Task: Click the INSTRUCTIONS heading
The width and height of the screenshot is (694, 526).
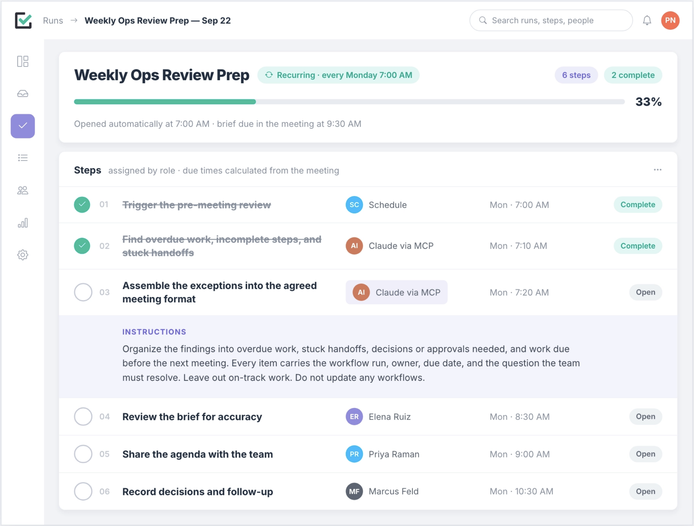Action: (x=154, y=332)
